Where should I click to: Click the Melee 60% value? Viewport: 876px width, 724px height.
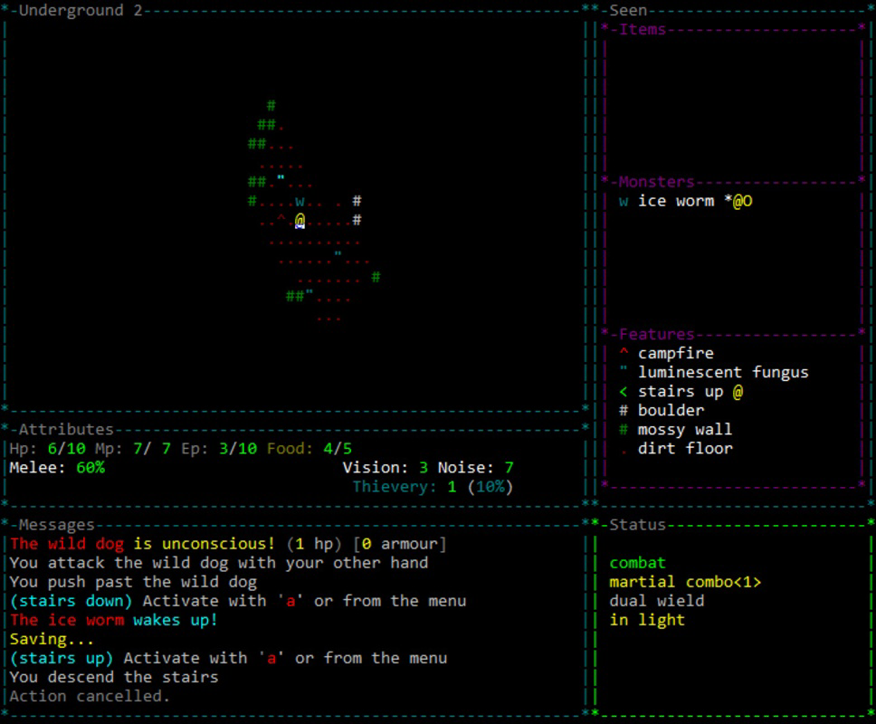pyautogui.click(x=90, y=468)
